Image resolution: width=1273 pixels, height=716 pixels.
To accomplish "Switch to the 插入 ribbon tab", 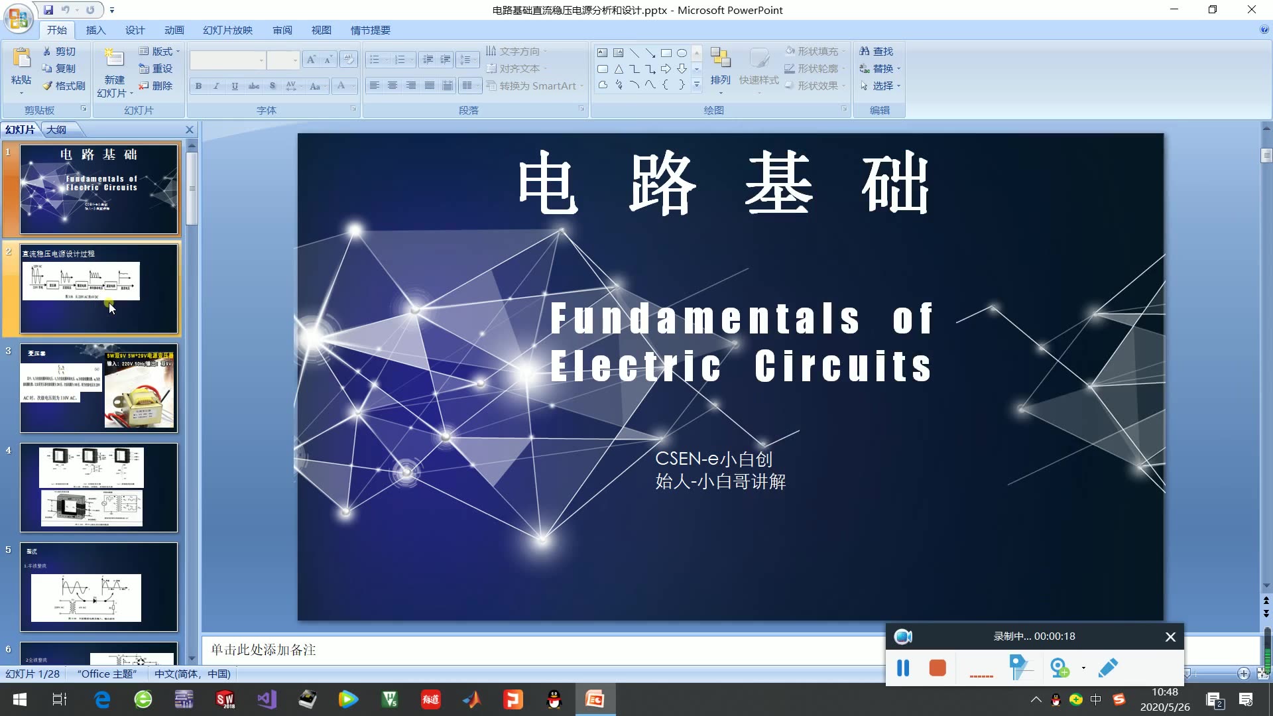I will tap(95, 30).
